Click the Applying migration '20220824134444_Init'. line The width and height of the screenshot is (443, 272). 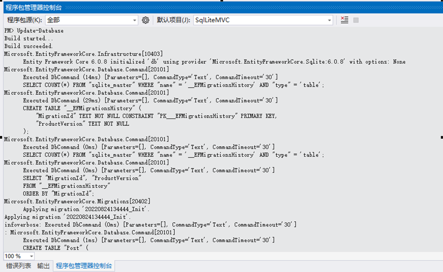(68, 217)
